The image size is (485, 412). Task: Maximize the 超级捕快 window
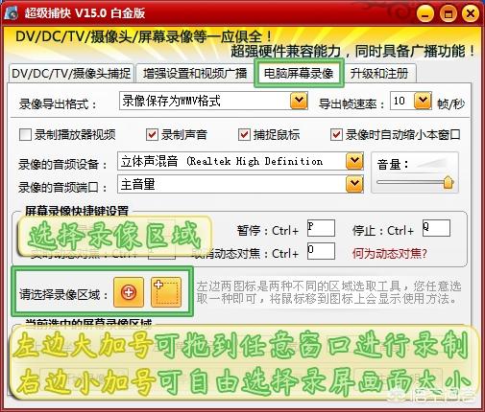coord(449,13)
